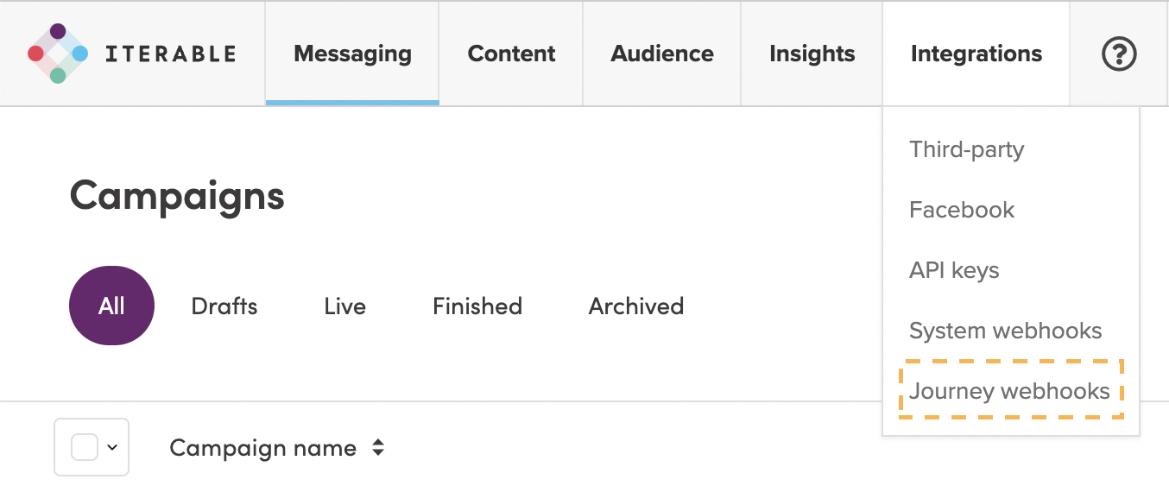The height and width of the screenshot is (492, 1169).
Task: Open the Content navigation menu
Action: 511,54
